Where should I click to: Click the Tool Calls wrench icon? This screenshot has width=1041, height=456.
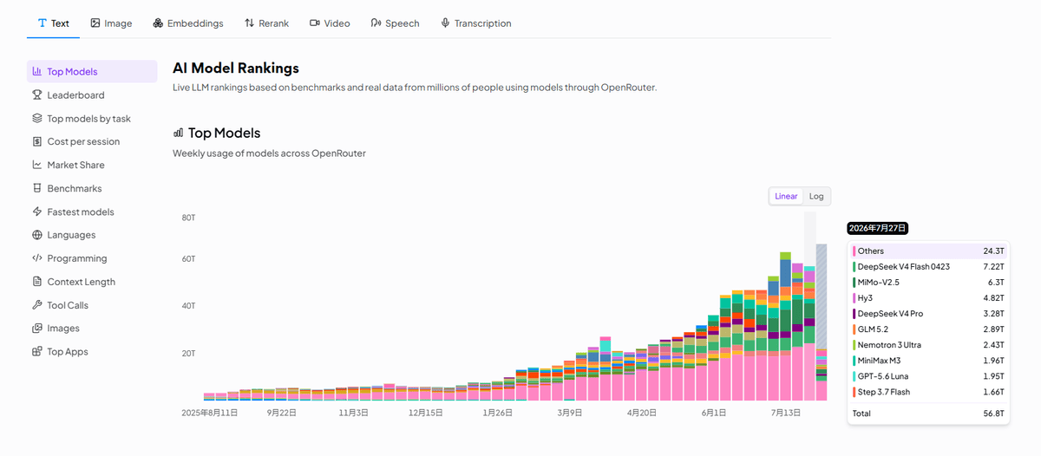pyautogui.click(x=37, y=305)
